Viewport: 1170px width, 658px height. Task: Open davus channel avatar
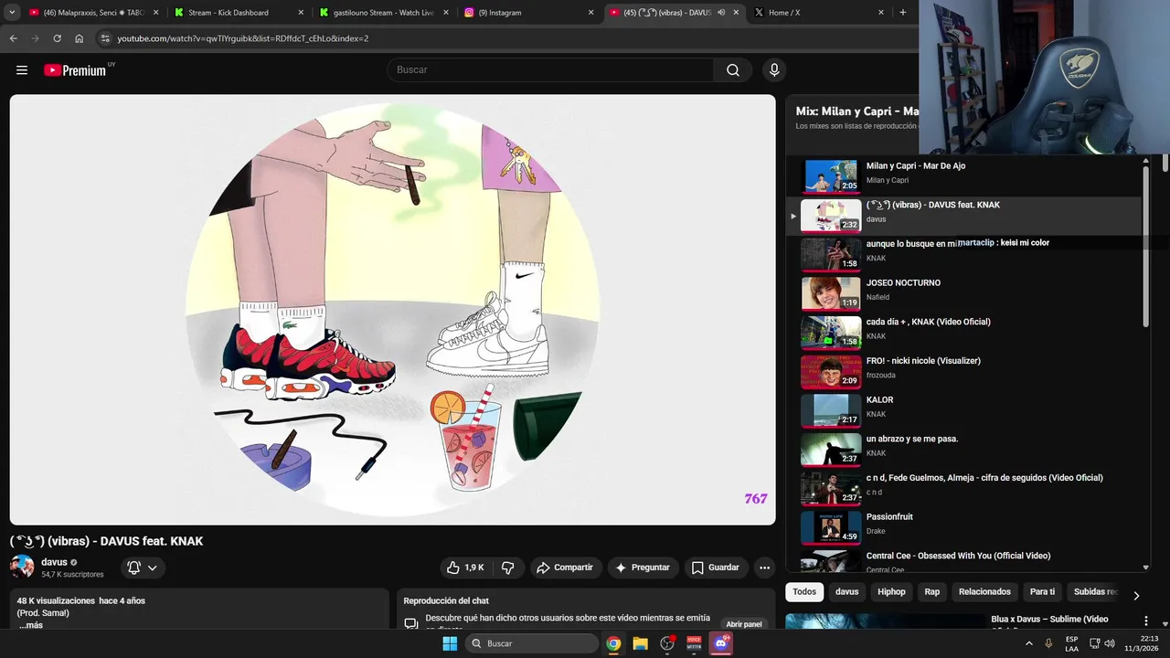[x=22, y=567]
